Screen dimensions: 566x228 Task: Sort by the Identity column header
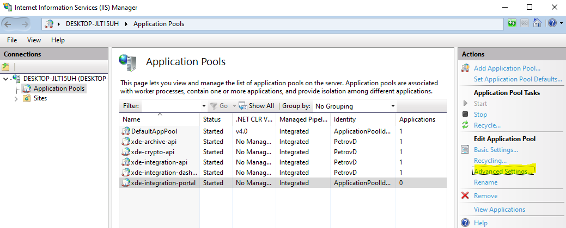coord(363,119)
